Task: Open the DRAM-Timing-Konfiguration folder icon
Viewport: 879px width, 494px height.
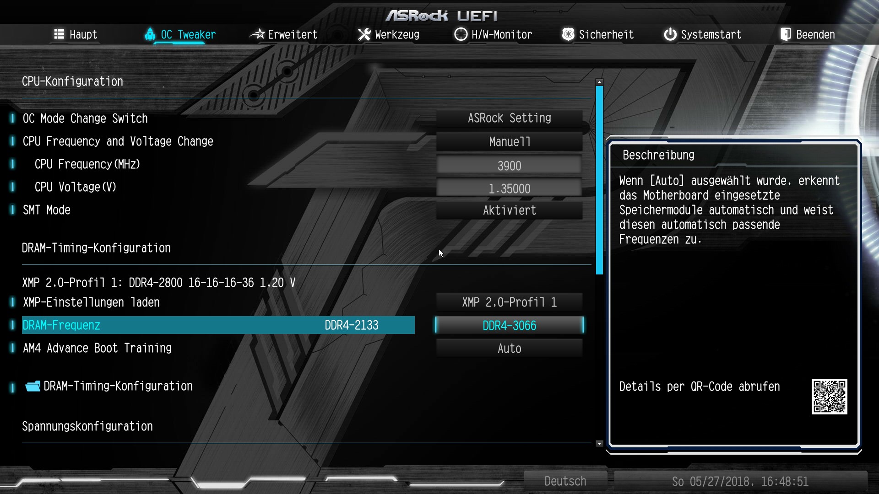Action: click(33, 387)
